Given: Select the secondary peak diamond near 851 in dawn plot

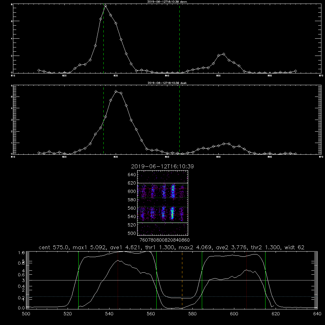Looking at the screenshot, I should pyautogui.click(x=224, y=54).
